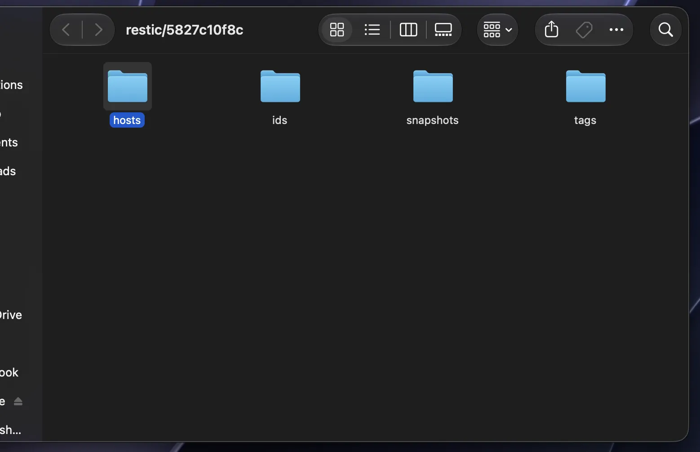Open Finder search magnifier
Image resolution: width=700 pixels, height=452 pixels.
coord(666,30)
